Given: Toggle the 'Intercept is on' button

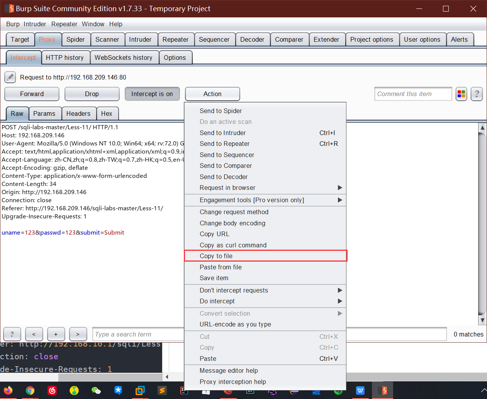Looking at the screenshot, I should tap(152, 94).
